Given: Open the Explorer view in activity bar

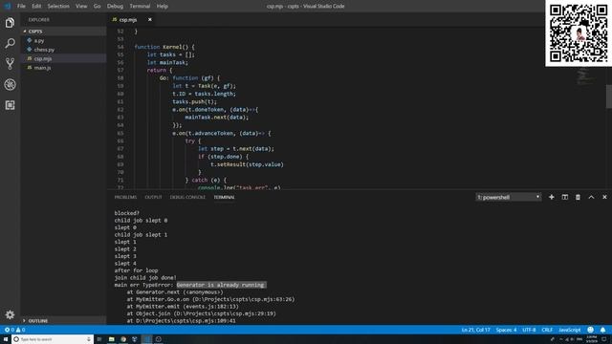Looking at the screenshot, I should tap(10, 23).
